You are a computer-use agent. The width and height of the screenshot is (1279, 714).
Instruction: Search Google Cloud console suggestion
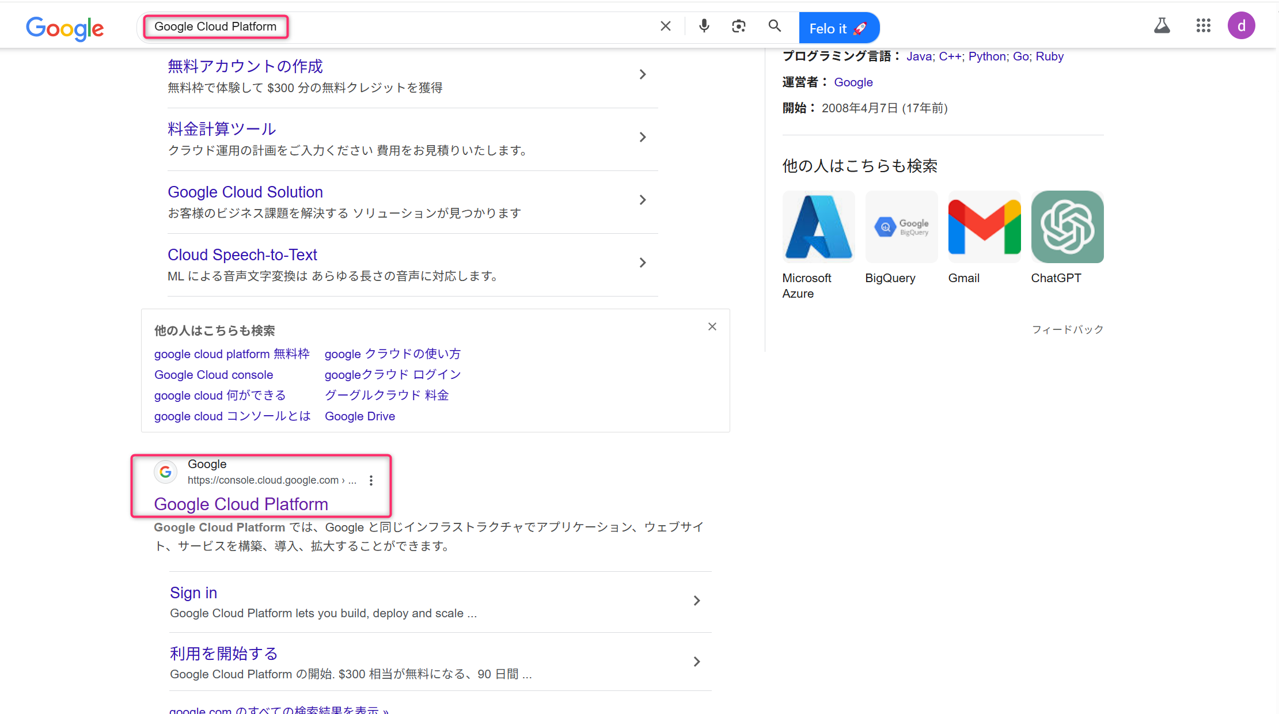click(x=214, y=375)
